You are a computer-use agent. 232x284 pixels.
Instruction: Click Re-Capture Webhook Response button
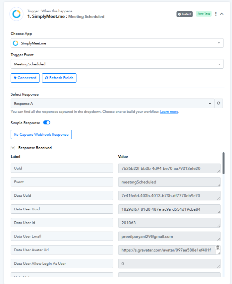tap(41, 134)
